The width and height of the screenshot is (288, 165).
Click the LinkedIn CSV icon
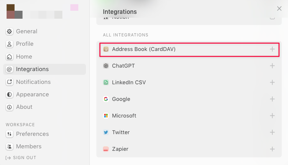coord(106,82)
